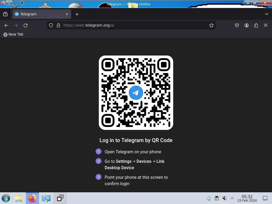Expand the hidden tray icons arrow
272x204 pixels.
232,198
